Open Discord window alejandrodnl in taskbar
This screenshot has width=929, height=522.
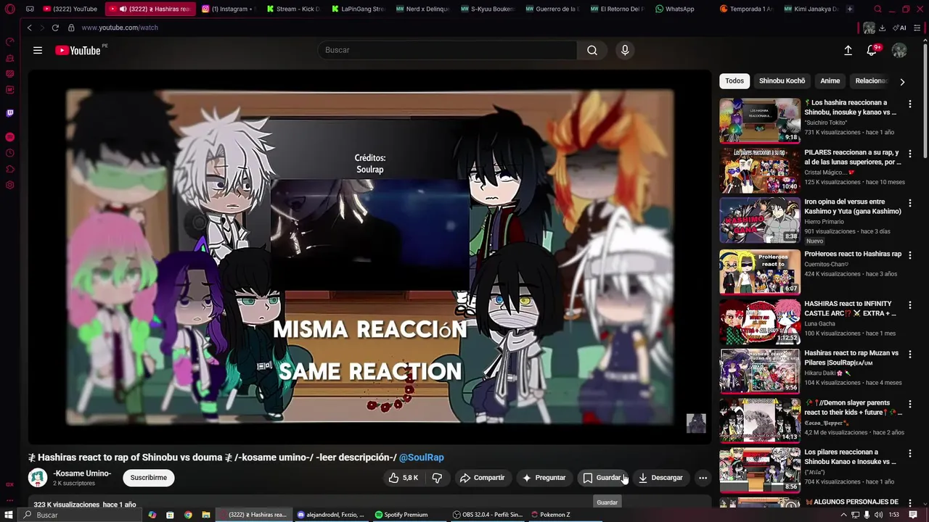331,515
